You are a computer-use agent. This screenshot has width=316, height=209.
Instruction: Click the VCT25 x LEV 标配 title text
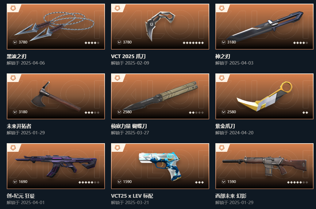coord(132,196)
